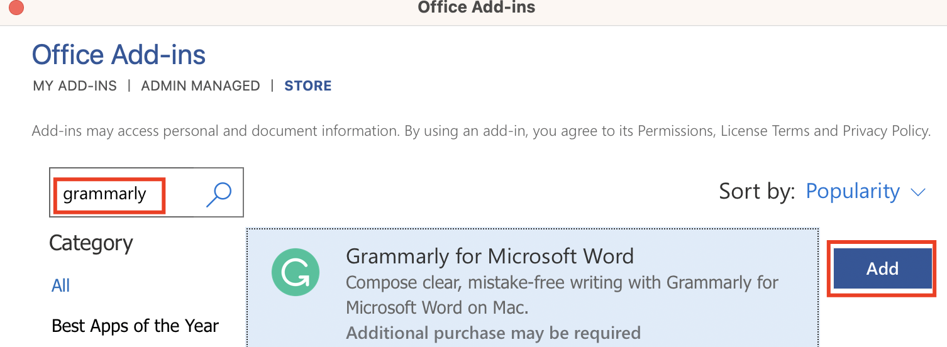Open the Grammarly for Microsoft Word title
The width and height of the screenshot is (947, 347).
coord(490,256)
